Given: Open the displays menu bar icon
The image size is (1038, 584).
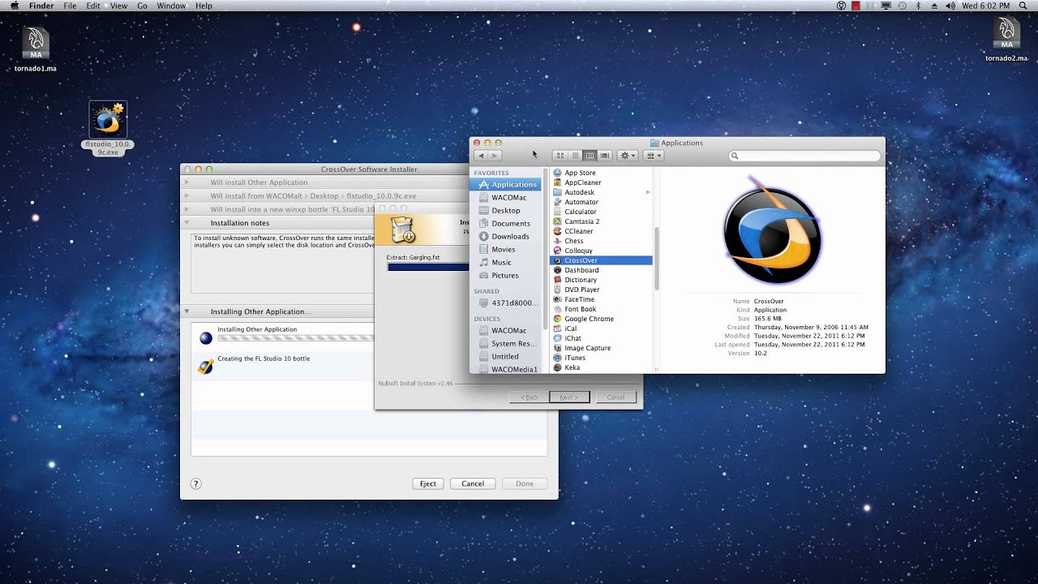Looking at the screenshot, I should coord(886,6).
